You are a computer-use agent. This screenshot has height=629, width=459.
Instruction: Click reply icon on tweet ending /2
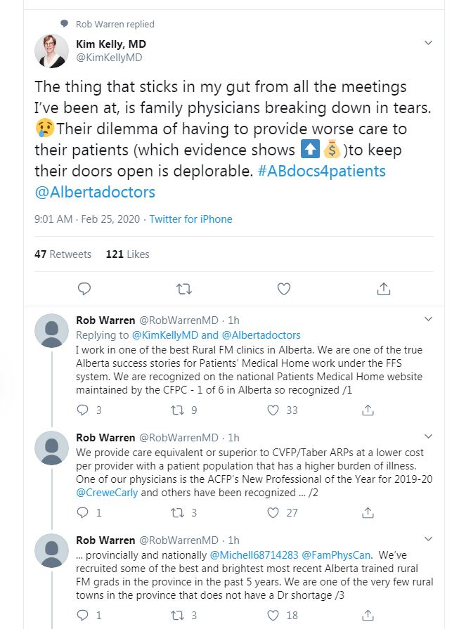(x=82, y=513)
